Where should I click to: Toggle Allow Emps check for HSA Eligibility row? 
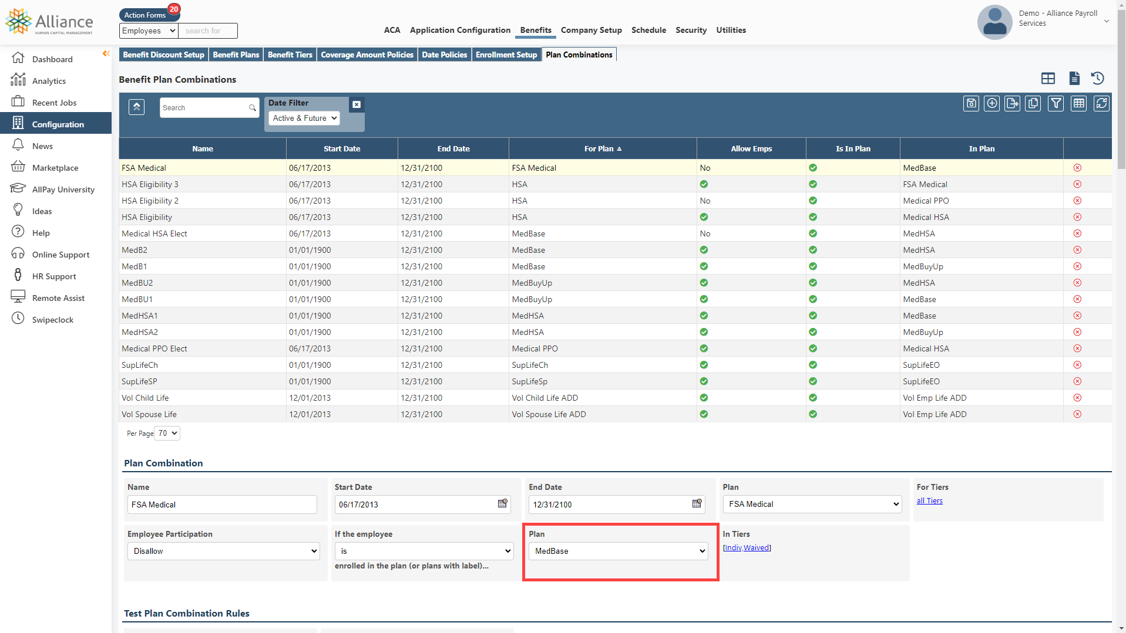(704, 217)
